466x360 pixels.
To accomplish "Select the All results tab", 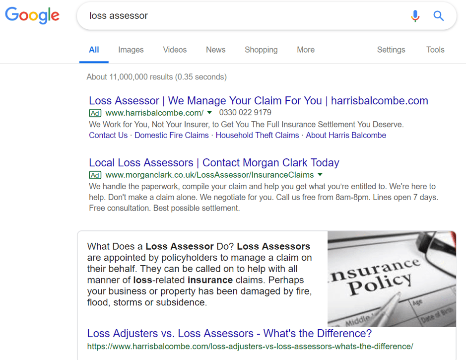I will tap(94, 50).
